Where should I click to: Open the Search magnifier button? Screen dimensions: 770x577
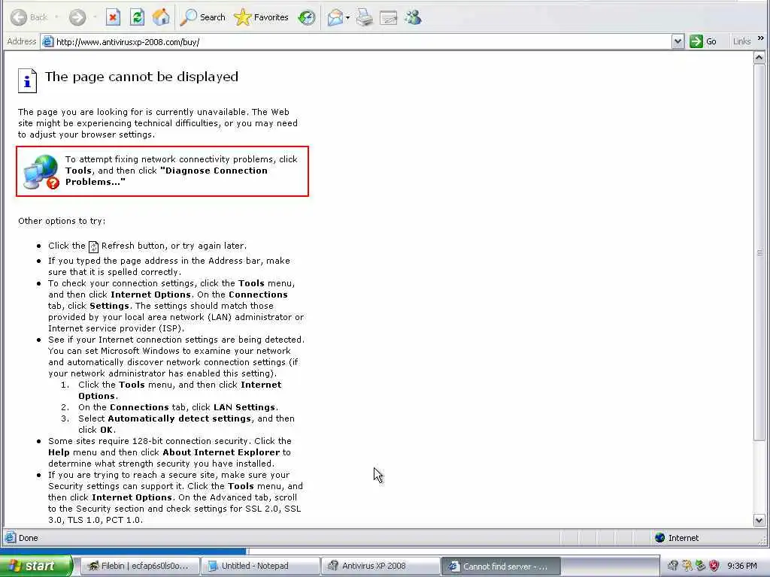point(203,18)
